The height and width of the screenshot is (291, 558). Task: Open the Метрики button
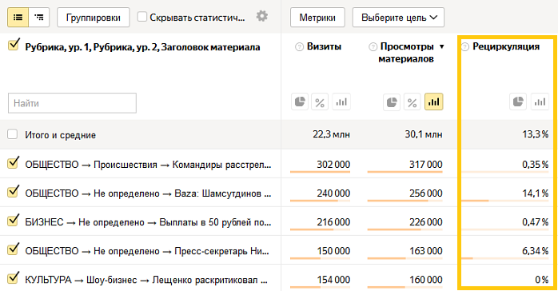pos(317,17)
